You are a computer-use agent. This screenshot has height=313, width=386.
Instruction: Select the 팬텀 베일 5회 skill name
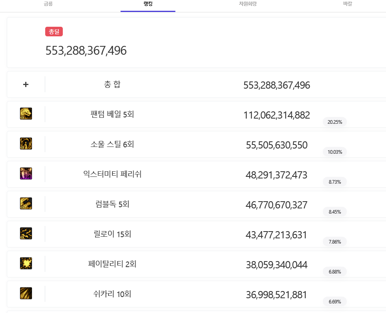pos(112,115)
